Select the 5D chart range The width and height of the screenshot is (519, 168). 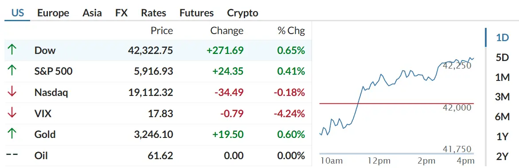(502, 57)
